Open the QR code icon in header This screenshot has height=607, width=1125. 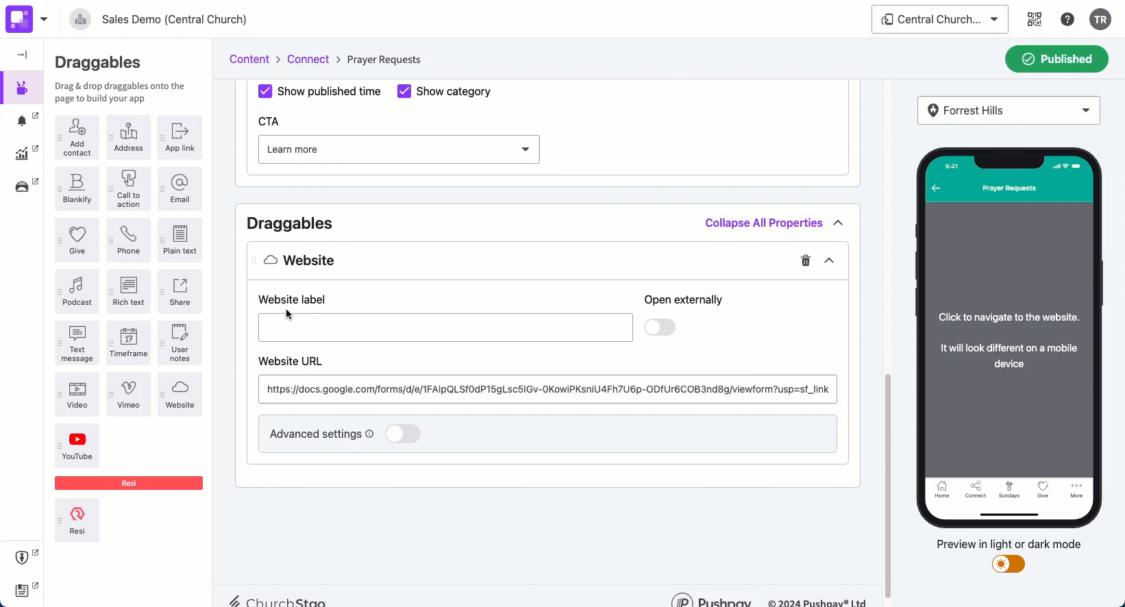pos(1034,19)
